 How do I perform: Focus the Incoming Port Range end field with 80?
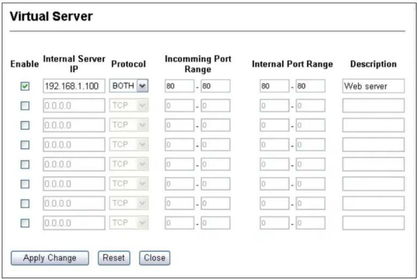pos(216,86)
